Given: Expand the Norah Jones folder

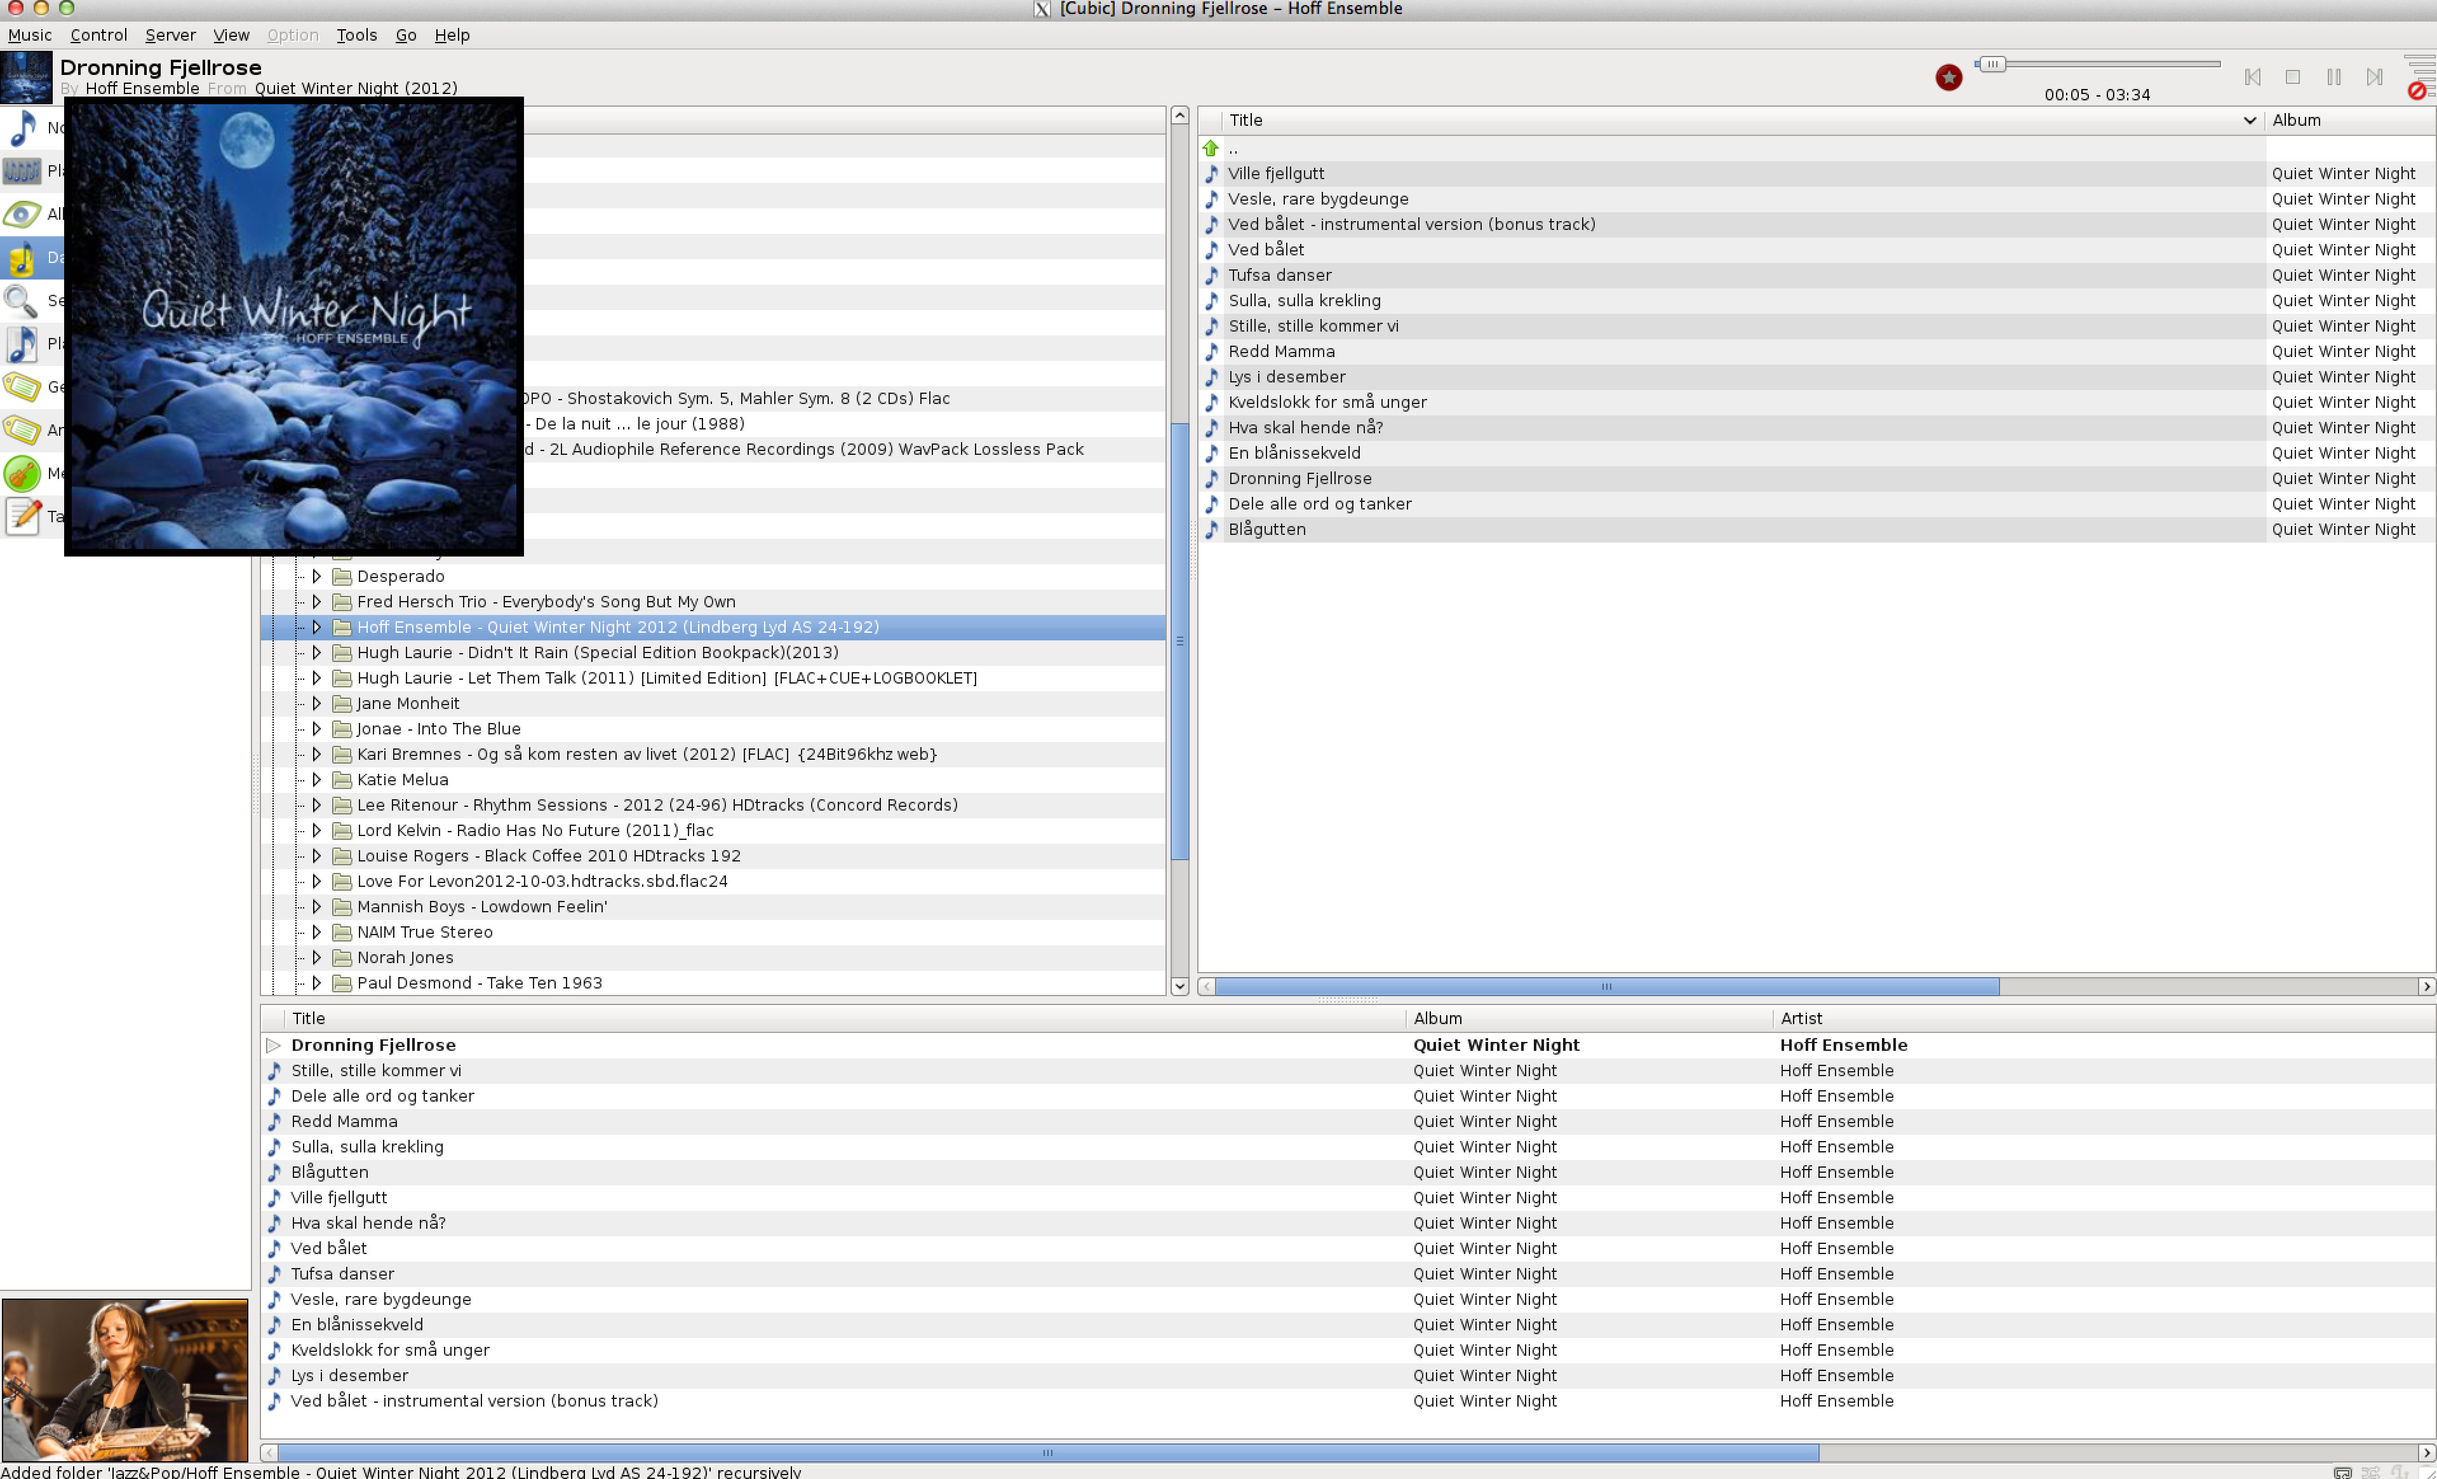Looking at the screenshot, I should coord(316,957).
